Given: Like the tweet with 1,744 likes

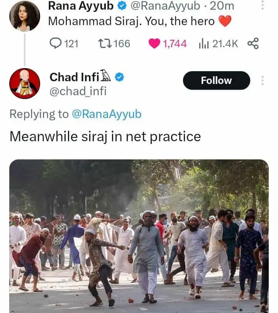Looking at the screenshot, I should point(168,44).
